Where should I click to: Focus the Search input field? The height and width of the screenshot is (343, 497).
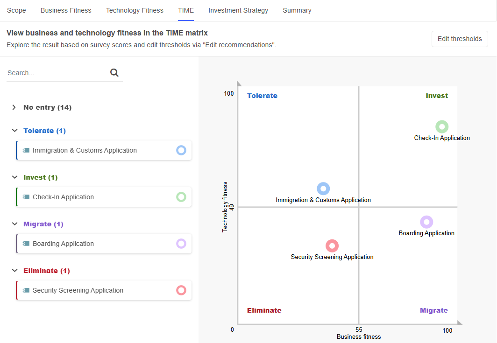(x=56, y=73)
